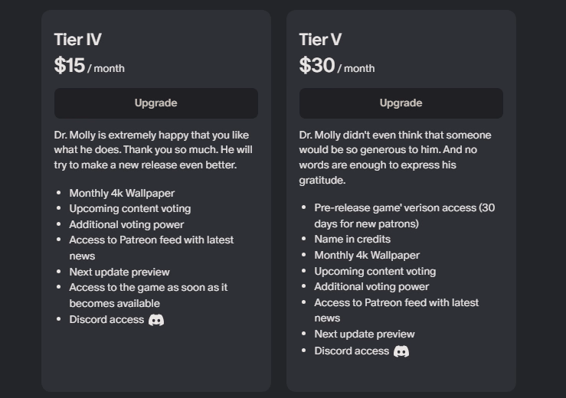Click "Access to the game" benefit item

(x=148, y=295)
